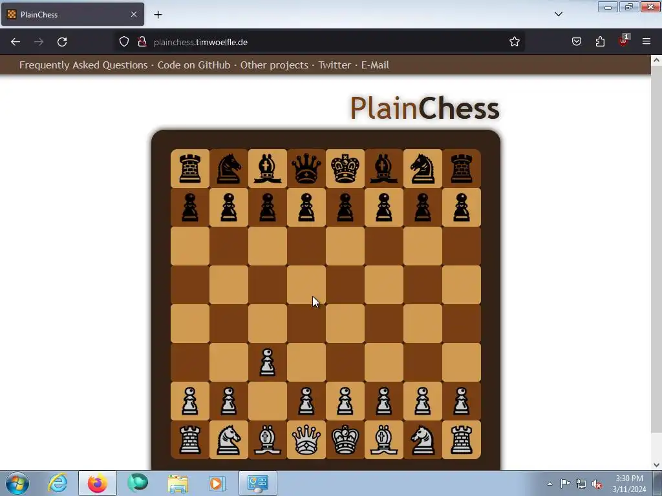Open the Twitter link
Viewport: 662px width, 496px height.
click(334, 65)
